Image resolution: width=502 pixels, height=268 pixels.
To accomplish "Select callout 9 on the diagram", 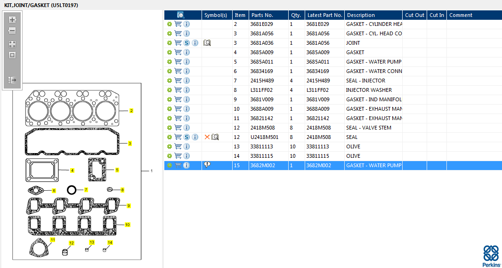I will point(129,205).
